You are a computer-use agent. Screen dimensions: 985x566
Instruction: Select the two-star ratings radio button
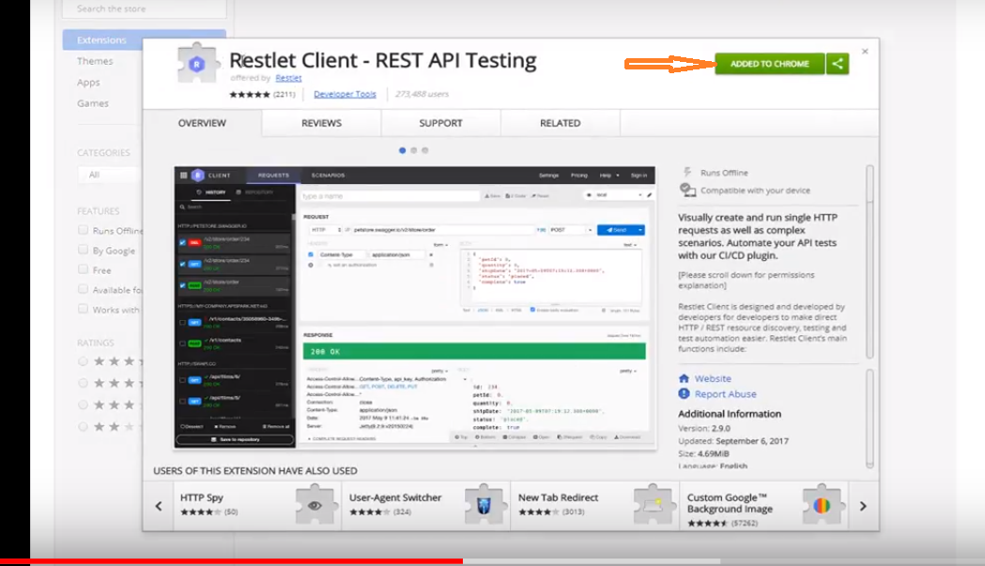[x=83, y=426]
